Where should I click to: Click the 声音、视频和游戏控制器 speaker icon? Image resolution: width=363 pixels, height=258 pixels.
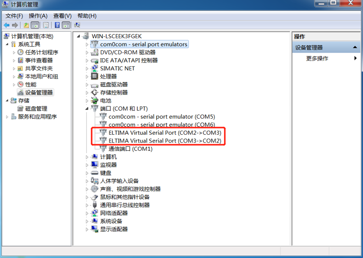(94, 189)
